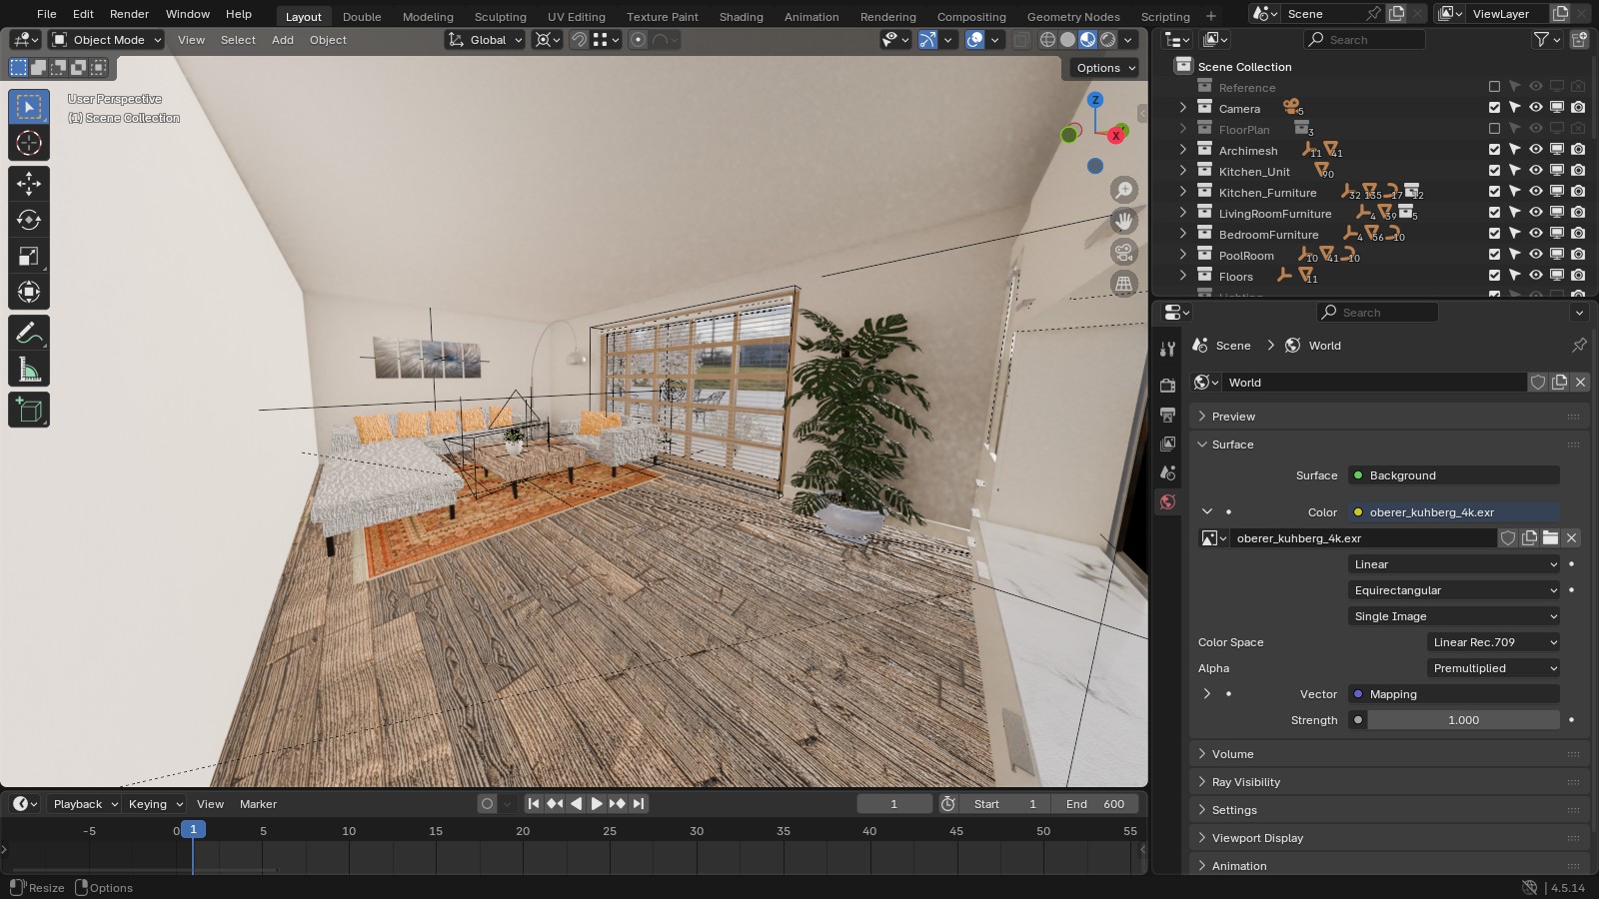Click the Options button in viewport
This screenshot has height=899, width=1599.
click(x=1105, y=68)
